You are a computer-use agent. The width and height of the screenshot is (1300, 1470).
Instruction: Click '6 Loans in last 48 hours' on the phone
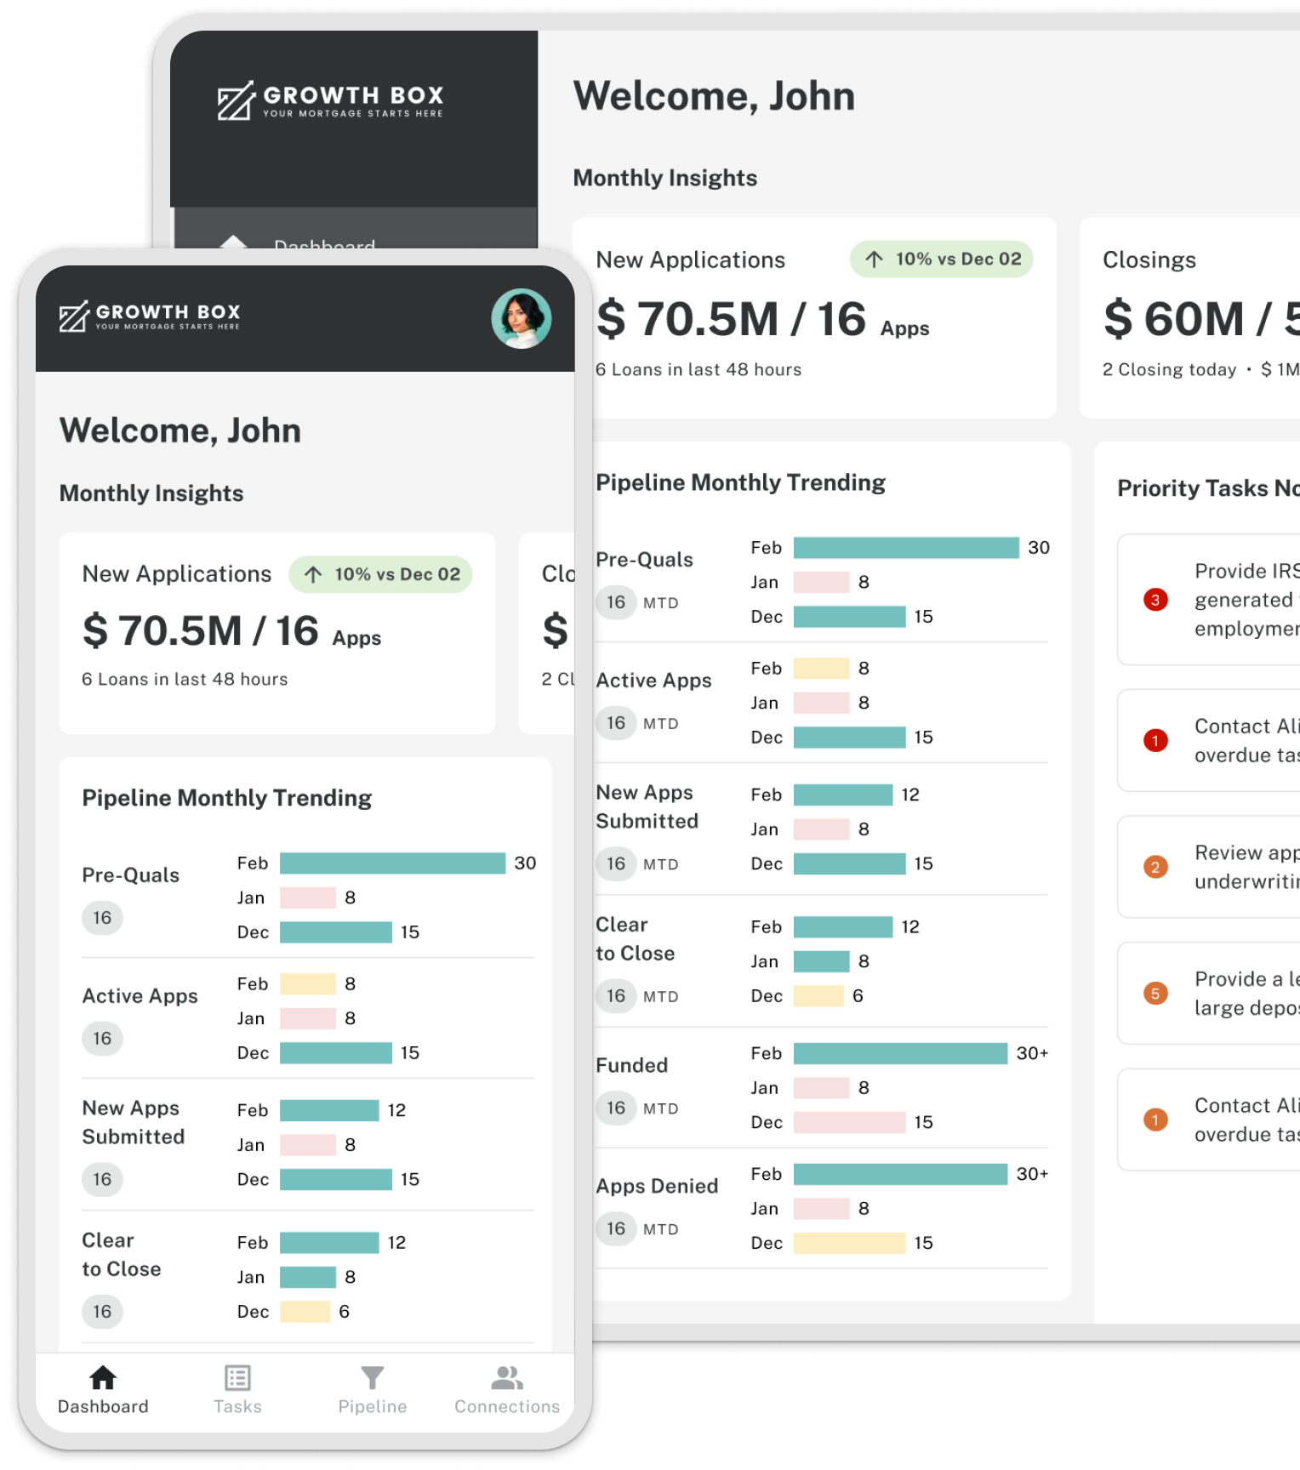coord(185,680)
